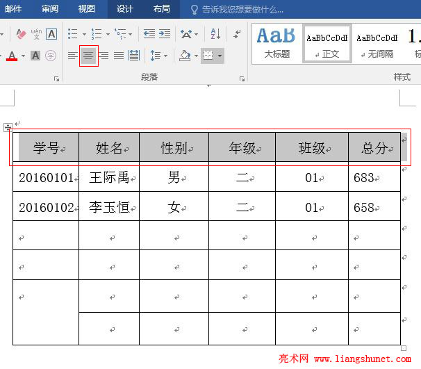Viewport: 421px width, 369px height.
Task: Apply table borders button
Action: 208,56
